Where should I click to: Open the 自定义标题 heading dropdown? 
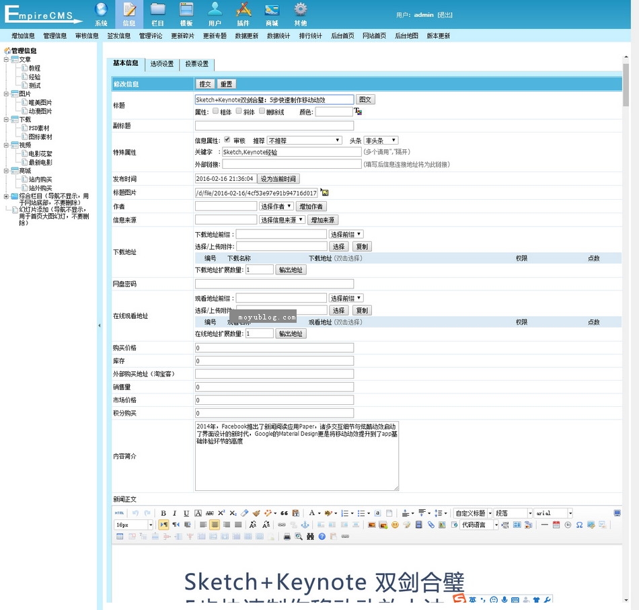[x=473, y=513]
